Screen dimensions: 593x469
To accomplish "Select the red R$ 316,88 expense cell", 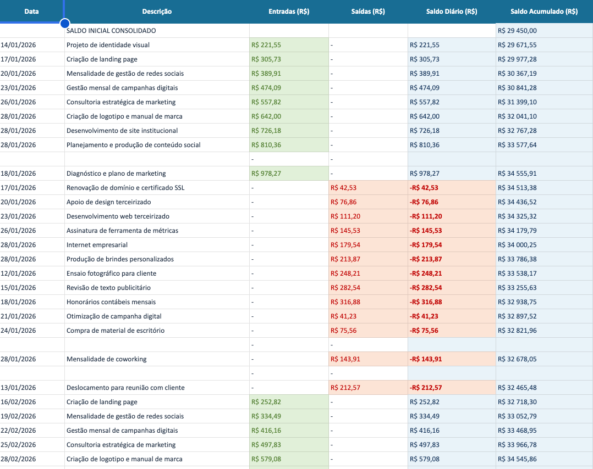I will pyautogui.click(x=368, y=302).
